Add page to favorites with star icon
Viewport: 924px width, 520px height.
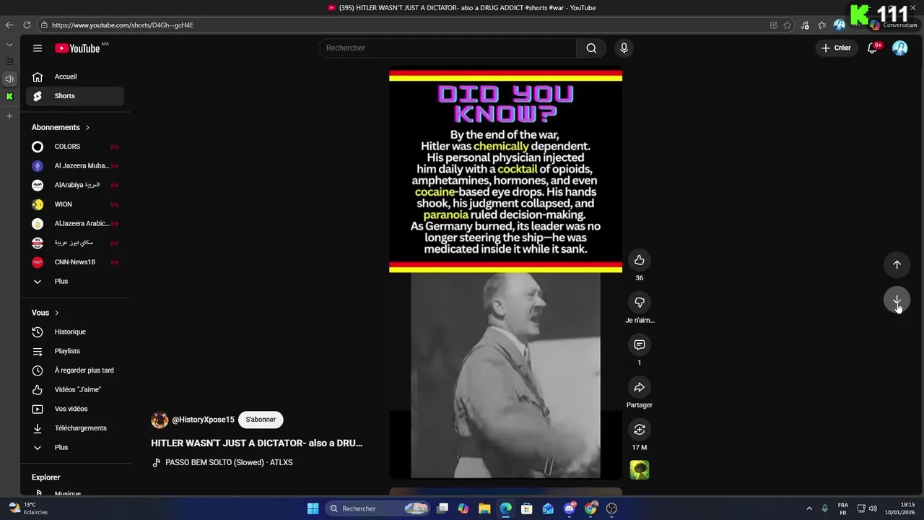coord(788,25)
